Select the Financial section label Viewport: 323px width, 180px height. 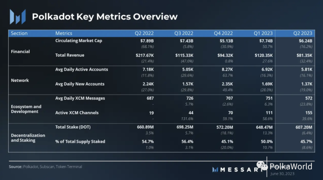(20, 52)
